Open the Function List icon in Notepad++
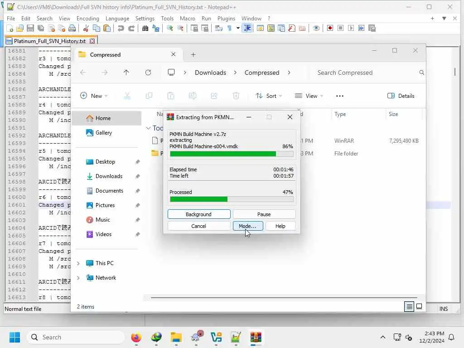464x348 pixels. coord(292,29)
